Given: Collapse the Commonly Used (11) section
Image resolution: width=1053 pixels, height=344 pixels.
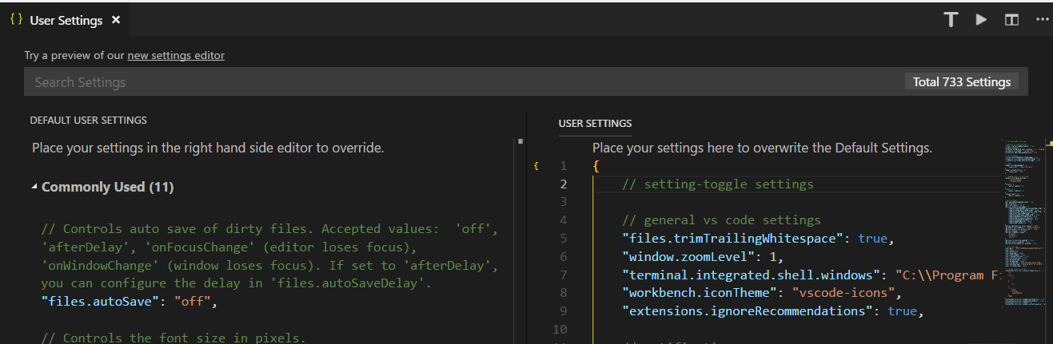Looking at the screenshot, I should coord(34,187).
